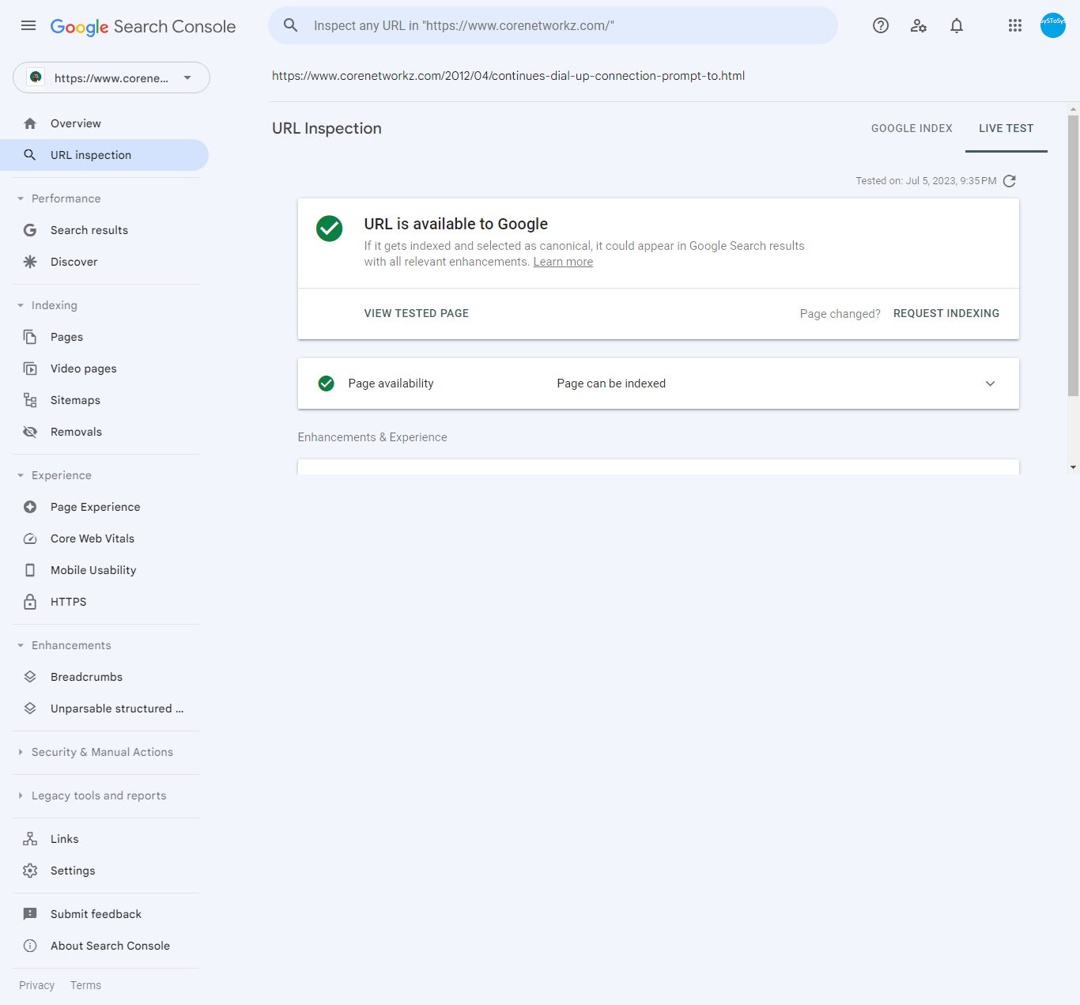Open Core Web Vitals report
The image size is (1080, 1005).
pos(104,538)
